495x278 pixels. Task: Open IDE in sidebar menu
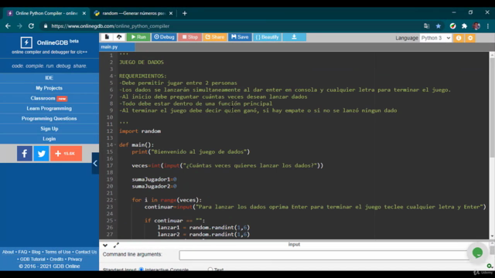(49, 78)
